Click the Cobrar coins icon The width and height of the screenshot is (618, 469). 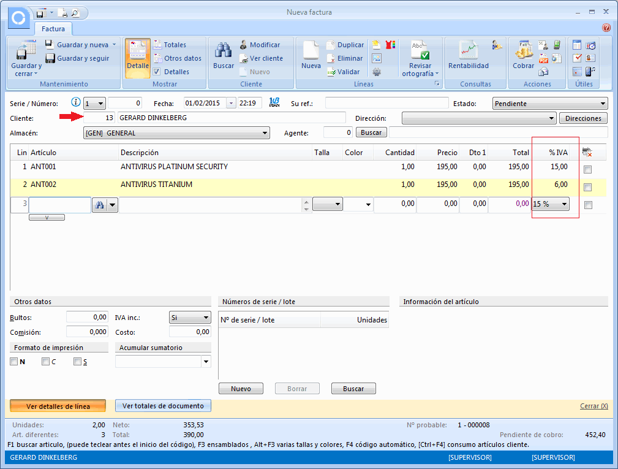[523, 52]
